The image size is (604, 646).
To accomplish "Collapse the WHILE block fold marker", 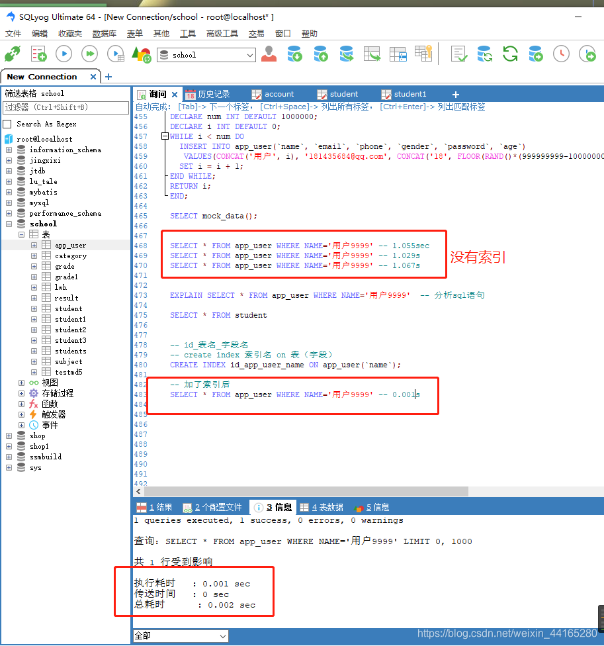I will point(165,136).
